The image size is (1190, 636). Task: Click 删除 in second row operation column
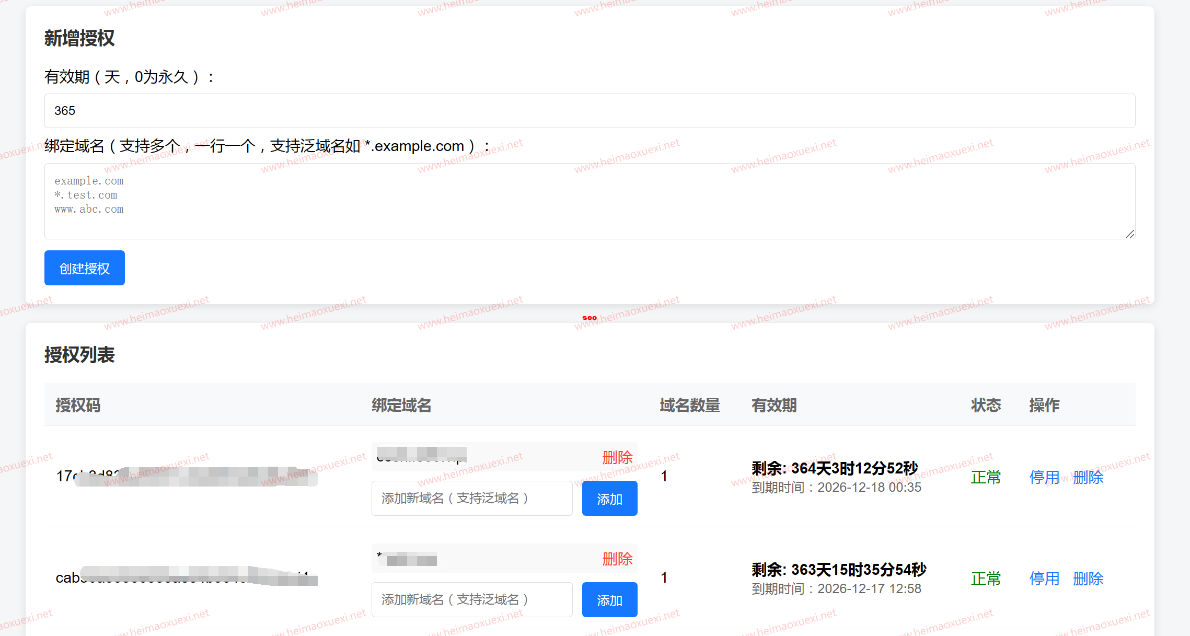click(1088, 579)
